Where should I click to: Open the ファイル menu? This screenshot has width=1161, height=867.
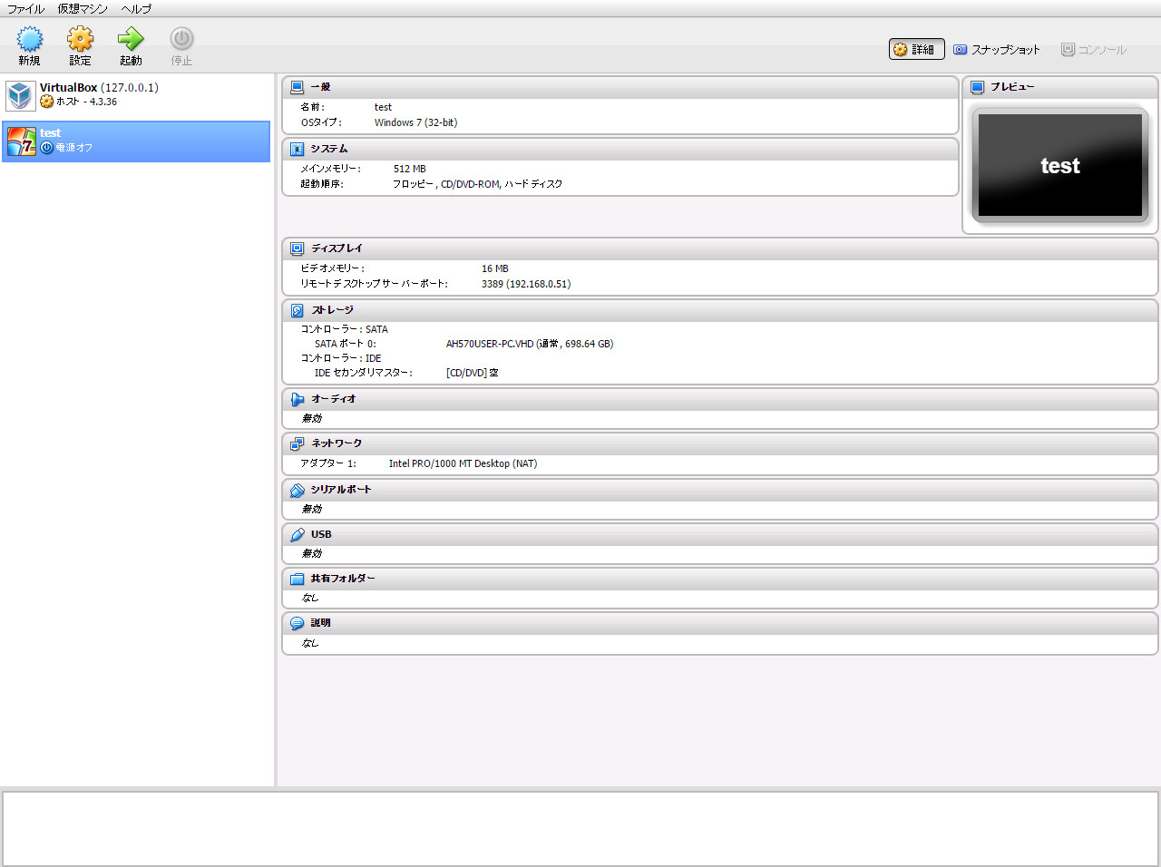pyautogui.click(x=25, y=9)
